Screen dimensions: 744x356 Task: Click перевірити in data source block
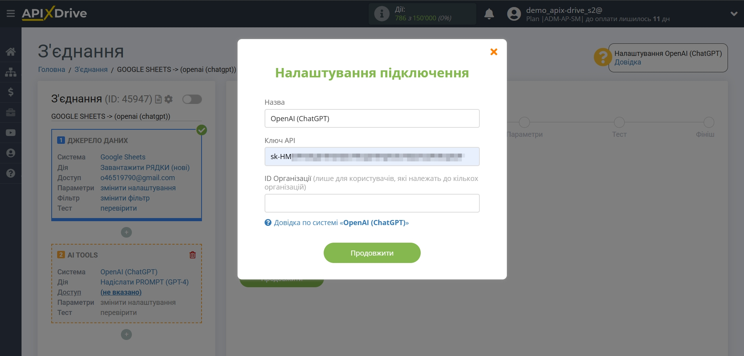(x=119, y=208)
